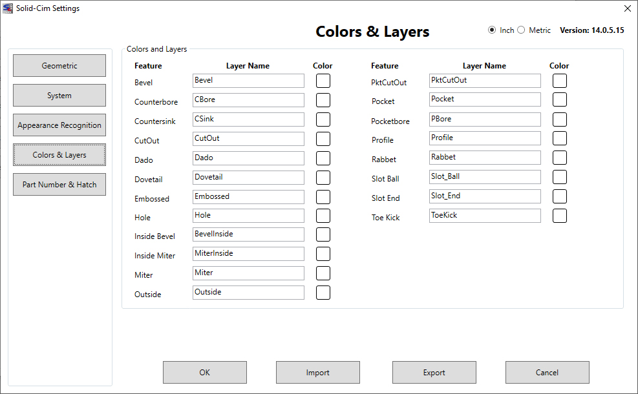Viewport: 638px width, 394px height.
Task: Click the Version: 14.0.5.15 text
Action: (x=592, y=30)
